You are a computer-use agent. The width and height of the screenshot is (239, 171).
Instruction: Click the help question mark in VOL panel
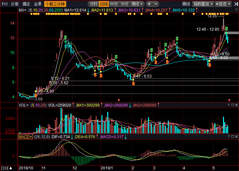coord(229,105)
